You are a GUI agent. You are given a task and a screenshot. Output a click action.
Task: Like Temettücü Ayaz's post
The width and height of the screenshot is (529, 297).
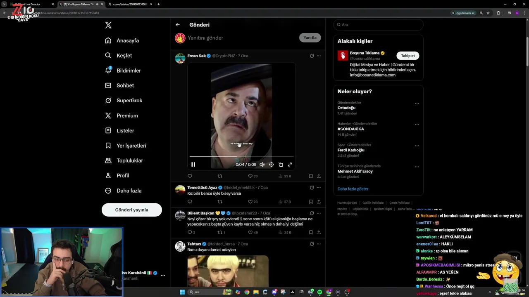253,202
